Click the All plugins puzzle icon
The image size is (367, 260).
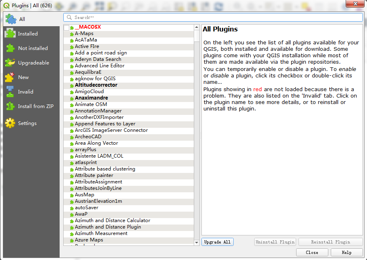[10, 19]
